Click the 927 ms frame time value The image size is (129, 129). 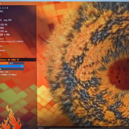click(4, 31)
